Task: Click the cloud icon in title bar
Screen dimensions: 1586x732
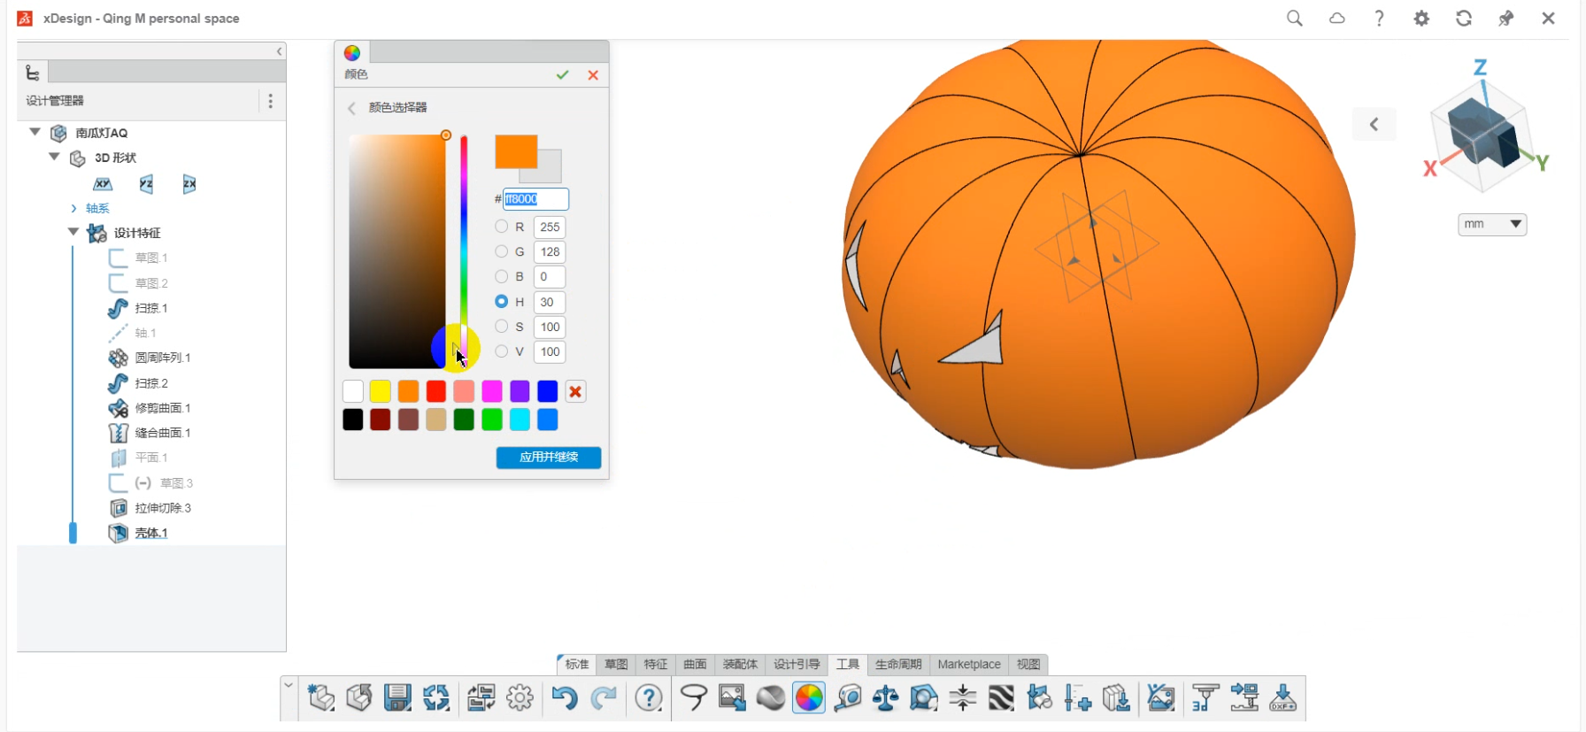Action: pos(1337,19)
